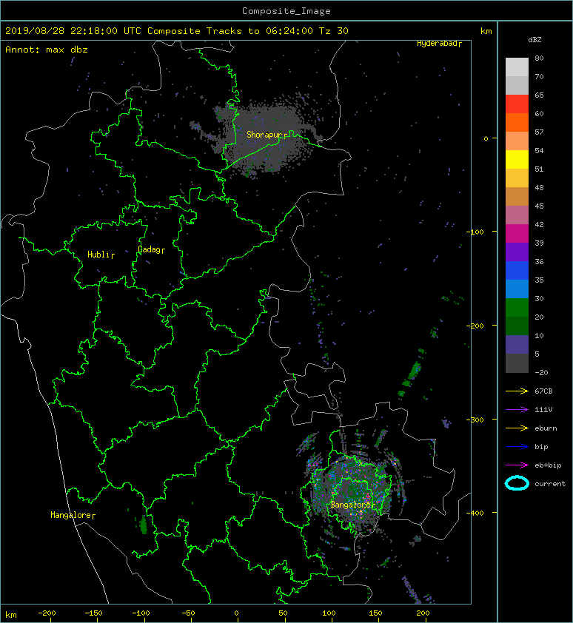The width and height of the screenshot is (573, 623).
Task: Click the 80 value on dBZ scale
Action: tap(539, 58)
